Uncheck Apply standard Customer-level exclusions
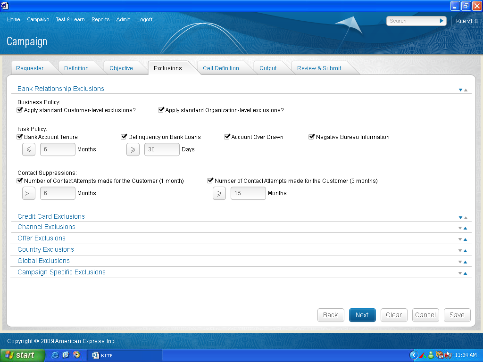This screenshot has height=362, width=483. pos(20,110)
